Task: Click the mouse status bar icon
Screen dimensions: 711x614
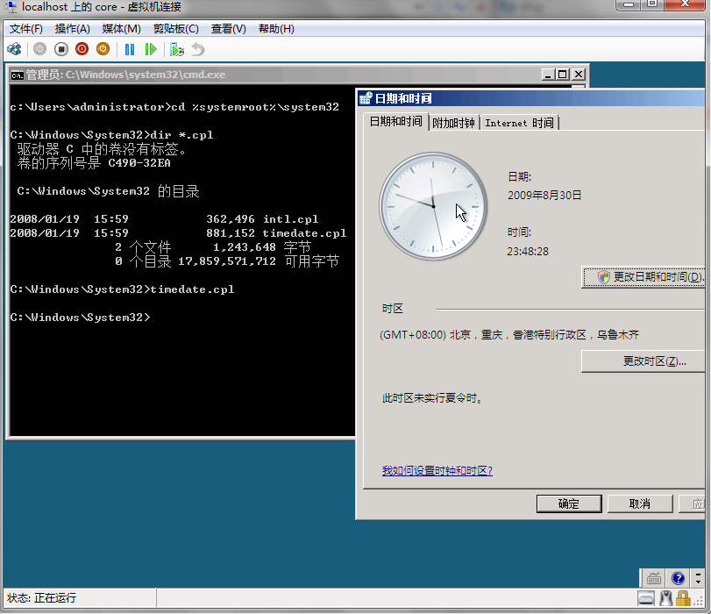Action: pyautogui.click(x=665, y=599)
